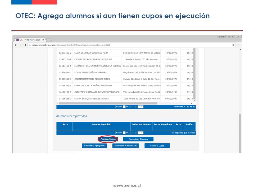Click the table's horizontal scrollbar
The width and height of the screenshot is (254, 190).
point(108,103)
